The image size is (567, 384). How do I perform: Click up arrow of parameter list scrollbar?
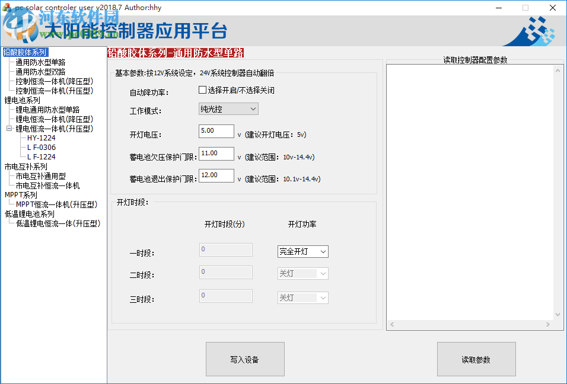[x=558, y=71]
